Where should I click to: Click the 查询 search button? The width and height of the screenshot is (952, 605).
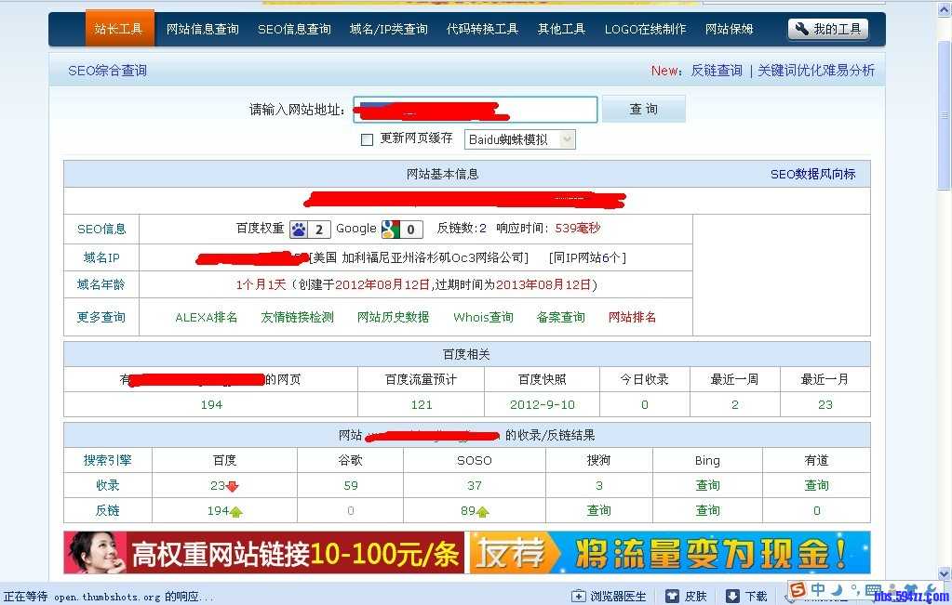(643, 109)
